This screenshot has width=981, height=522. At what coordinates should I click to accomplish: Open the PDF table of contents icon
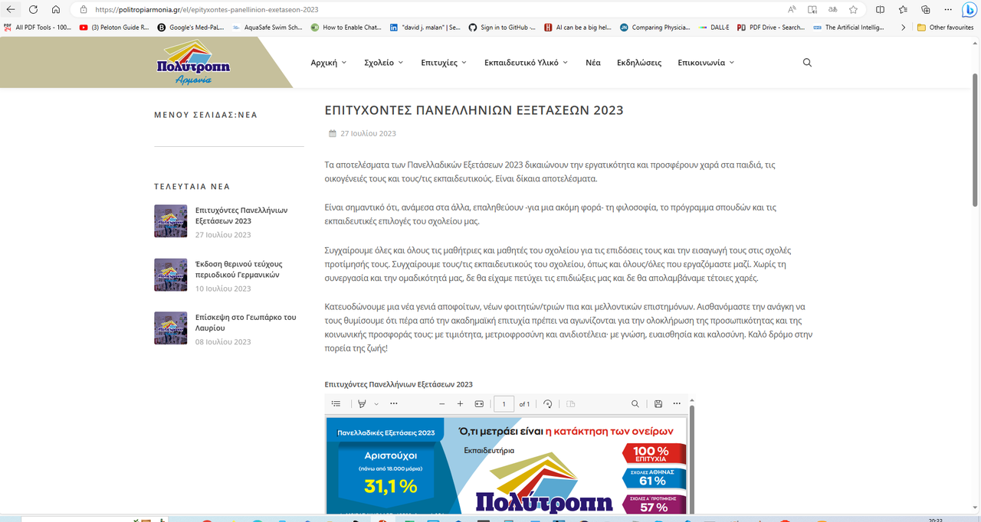336,403
